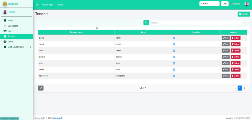The height and width of the screenshot is (120, 252).
Task: Open Dashboard from sidebar
Action: coord(16,26)
